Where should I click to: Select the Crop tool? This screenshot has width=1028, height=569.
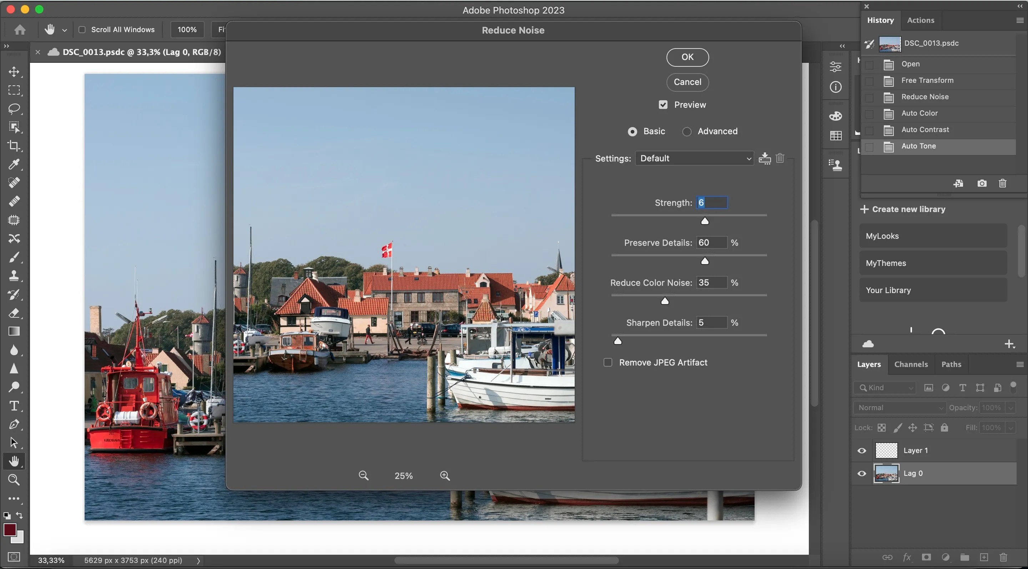pos(14,146)
